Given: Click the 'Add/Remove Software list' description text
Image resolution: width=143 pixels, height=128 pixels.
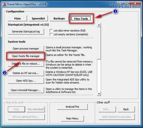Looking at the screenshot, I should [61, 92].
